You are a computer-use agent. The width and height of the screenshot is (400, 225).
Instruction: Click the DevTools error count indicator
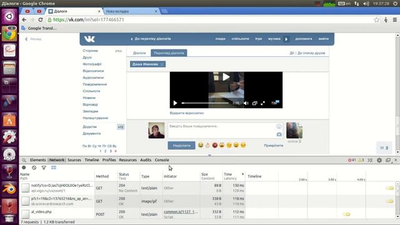[352, 160]
